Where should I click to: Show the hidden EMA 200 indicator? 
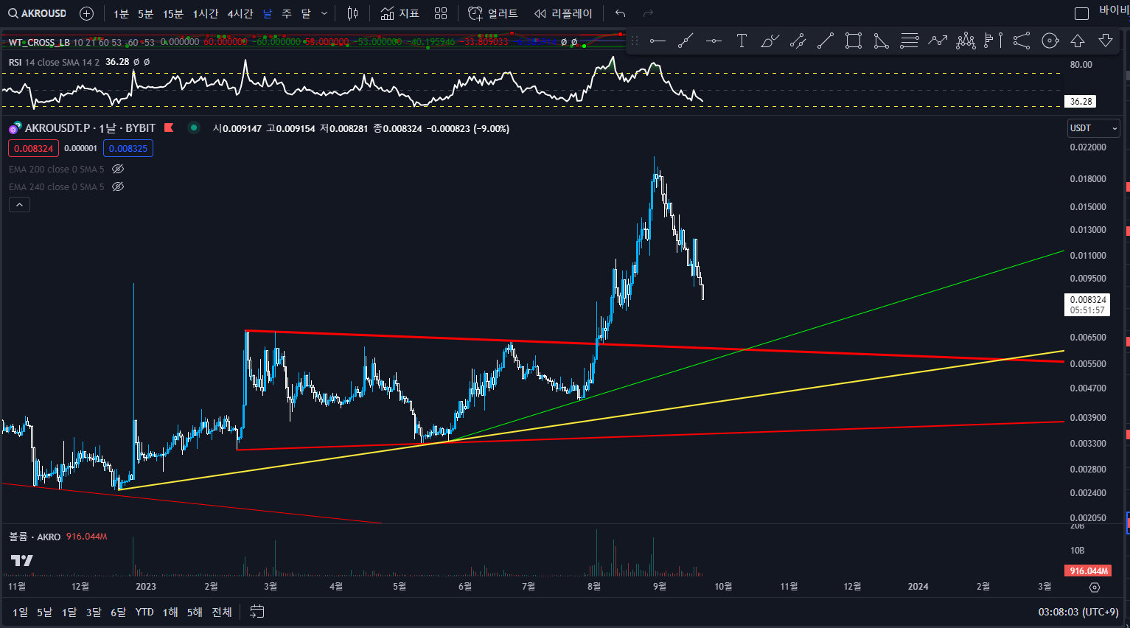click(118, 169)
